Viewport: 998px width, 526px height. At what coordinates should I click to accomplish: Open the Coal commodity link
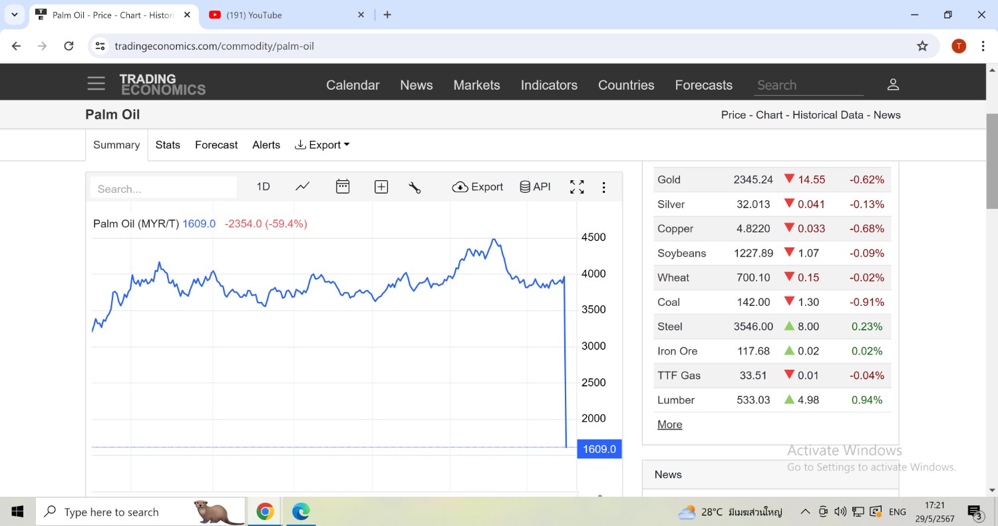click(x=669, y=303)
